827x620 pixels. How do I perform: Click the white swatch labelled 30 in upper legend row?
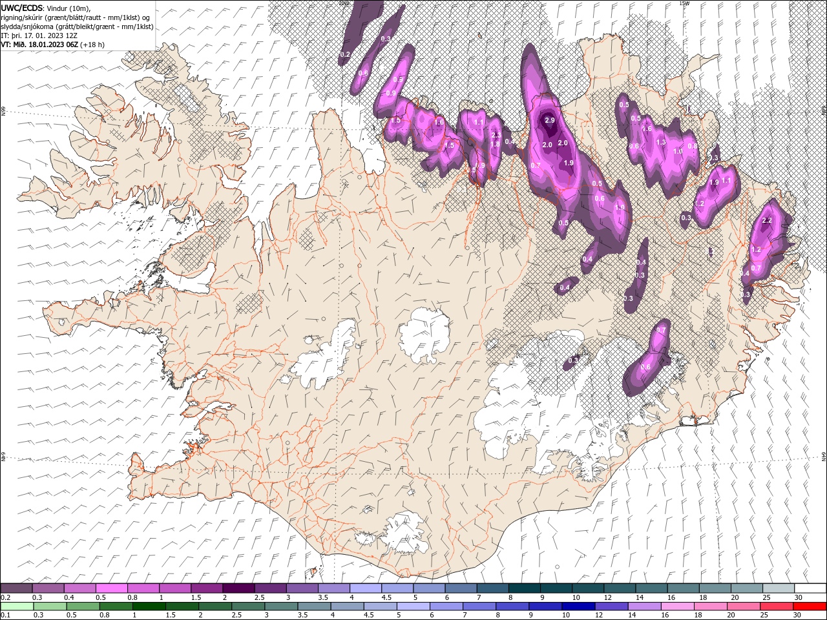810,588
